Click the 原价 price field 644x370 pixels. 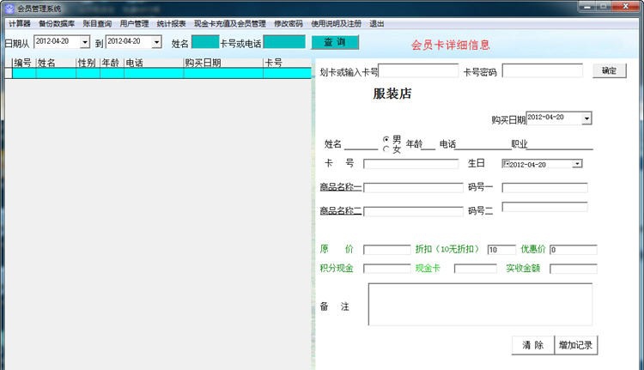(387, 250)
